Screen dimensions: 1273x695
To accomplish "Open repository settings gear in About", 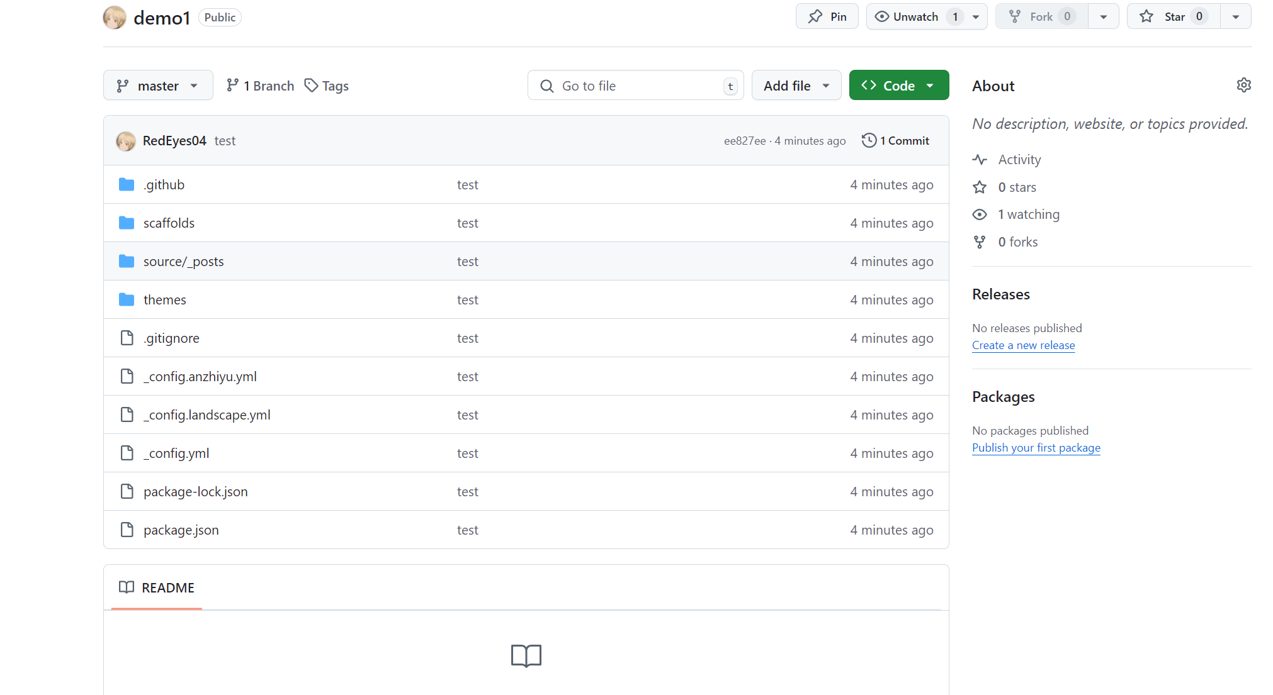I will pyautogui.click(x=1243, y=85).
